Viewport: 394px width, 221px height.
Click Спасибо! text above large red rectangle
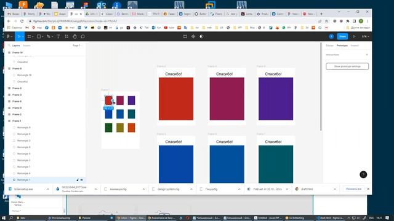[x=174, y=74]
